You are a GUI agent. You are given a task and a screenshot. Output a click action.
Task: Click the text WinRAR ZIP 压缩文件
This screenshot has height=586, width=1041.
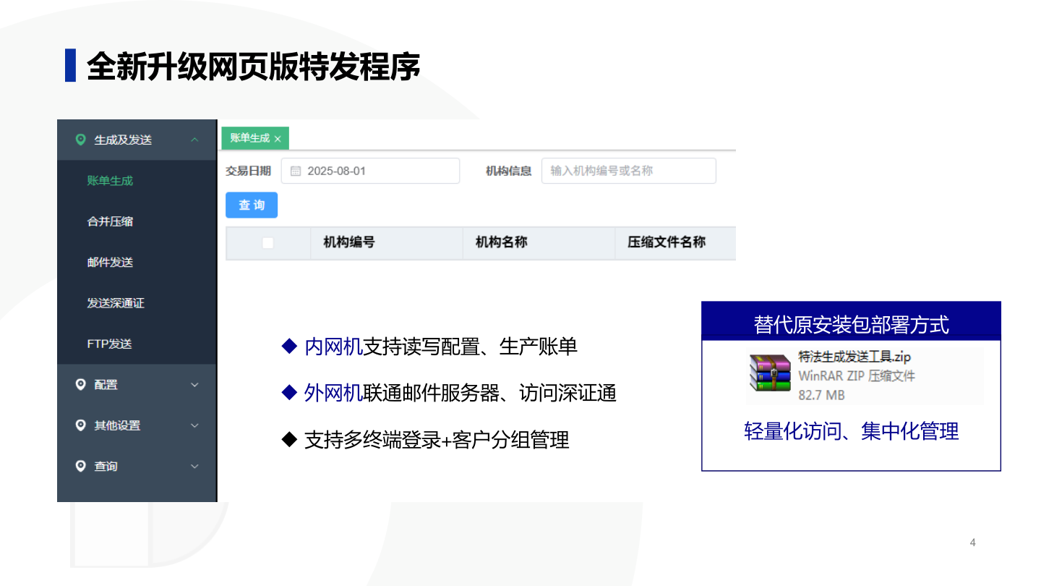[x=857, y=376]
